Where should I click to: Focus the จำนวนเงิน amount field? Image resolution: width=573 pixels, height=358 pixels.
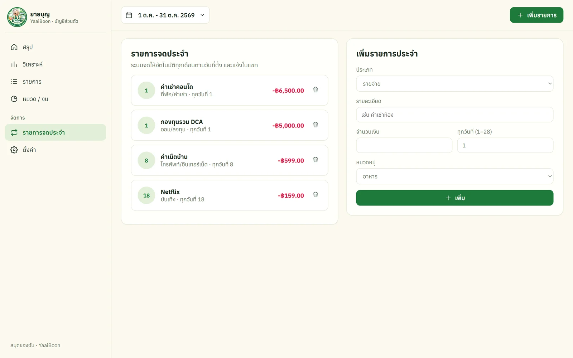(x=404, y=145)
